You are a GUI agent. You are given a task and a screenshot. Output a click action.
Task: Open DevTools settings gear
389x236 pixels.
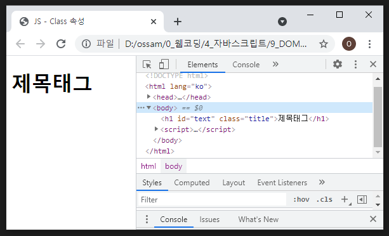tap(338, 64)
